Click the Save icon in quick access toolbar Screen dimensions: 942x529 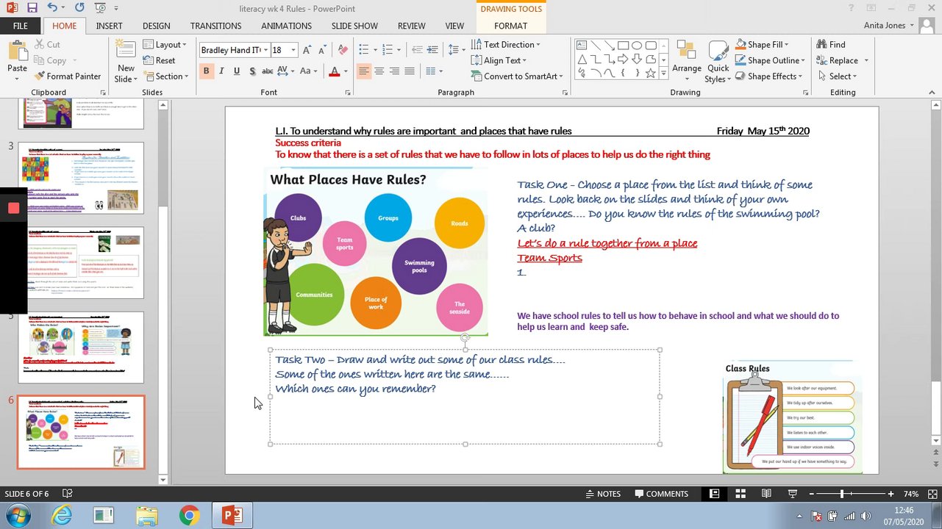(32, 8)
